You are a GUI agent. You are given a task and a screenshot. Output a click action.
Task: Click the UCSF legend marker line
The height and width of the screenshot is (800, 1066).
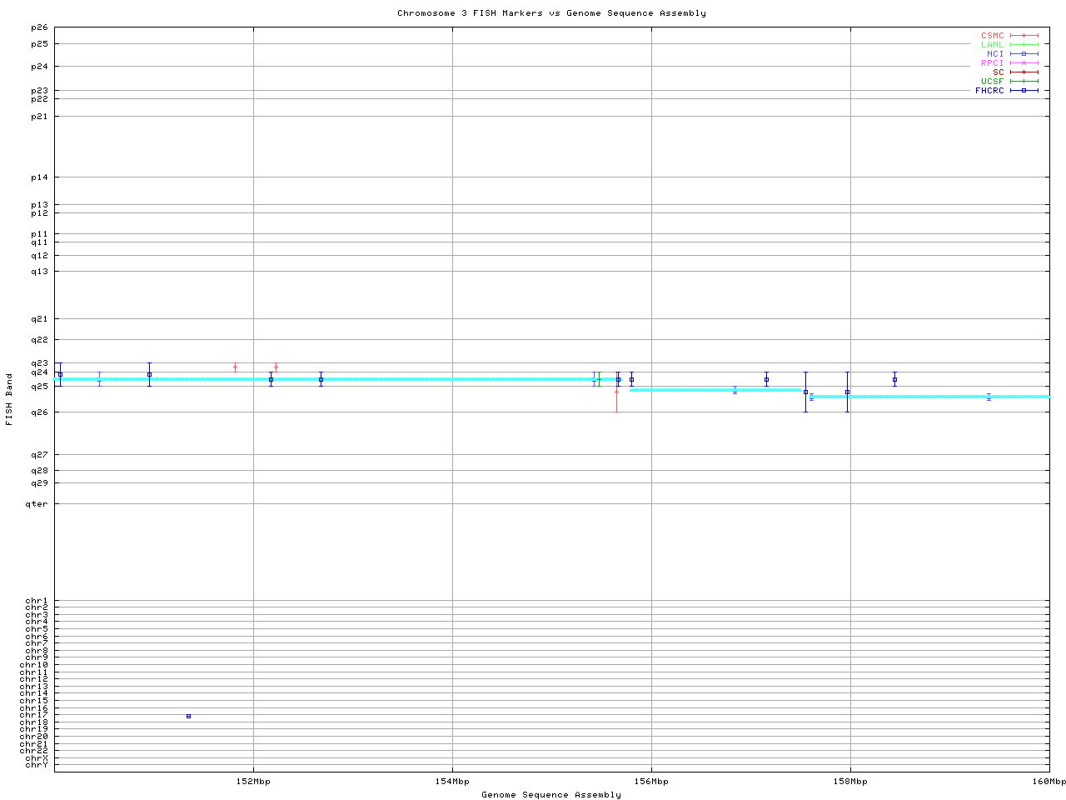1024,82
